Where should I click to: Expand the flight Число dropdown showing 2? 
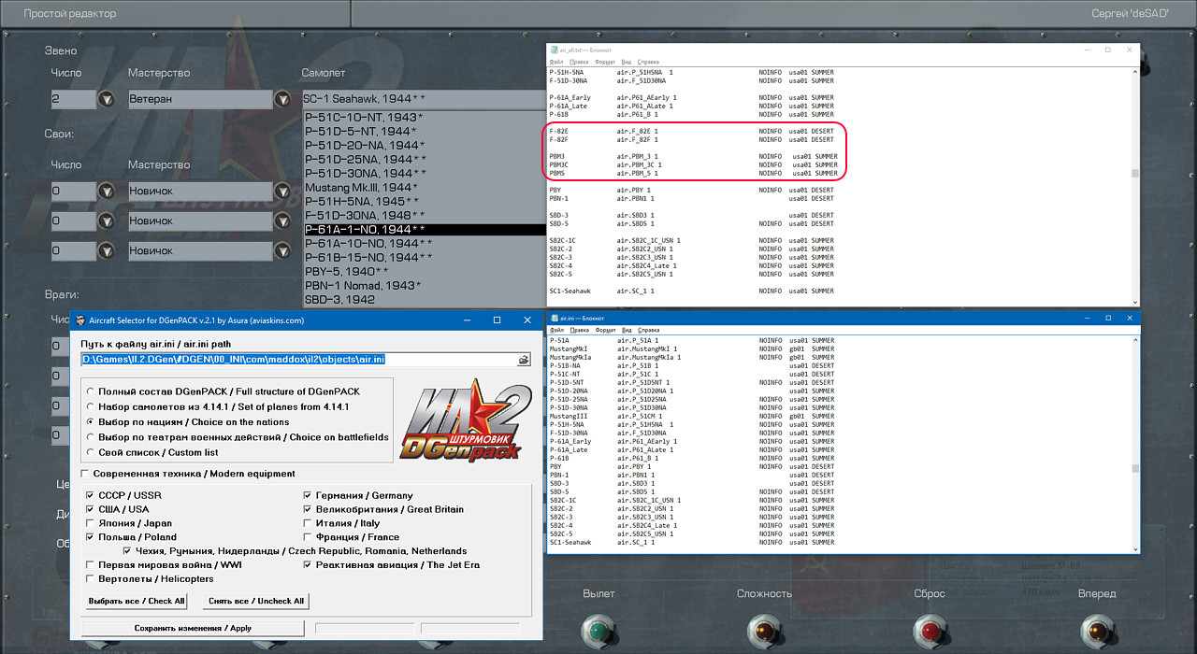(106, 99)
